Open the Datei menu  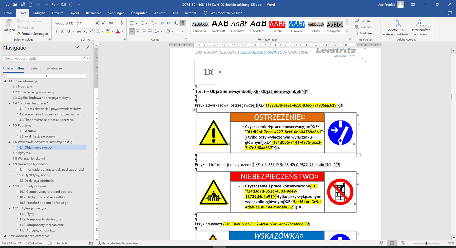[x=8, y=13]
